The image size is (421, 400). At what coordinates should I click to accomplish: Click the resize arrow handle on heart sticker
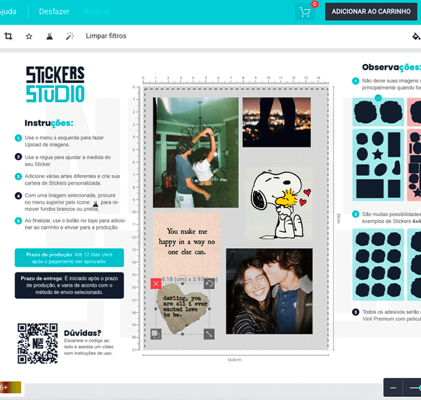(209, 334)
